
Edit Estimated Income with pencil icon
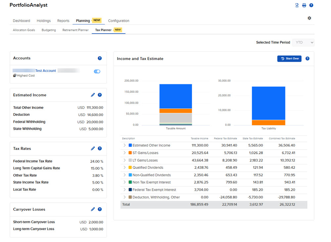93,95
